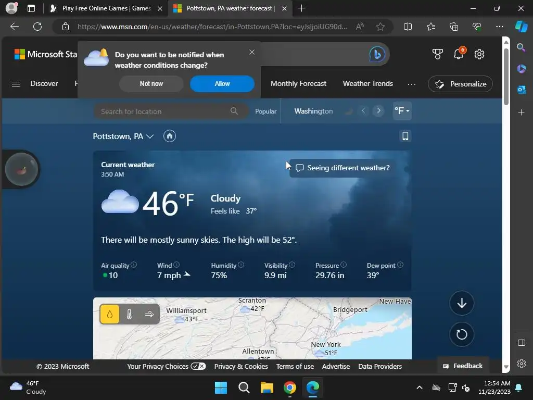Open the Bing chat icon in the search bar
Viewport: 533px width, 400px height.
(x=377, y=54)
